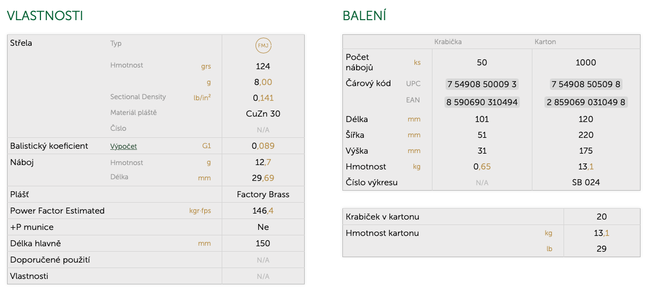Select the box EAN code 8 590690 310494
The image size is (652, 304).
coord(482,102)
